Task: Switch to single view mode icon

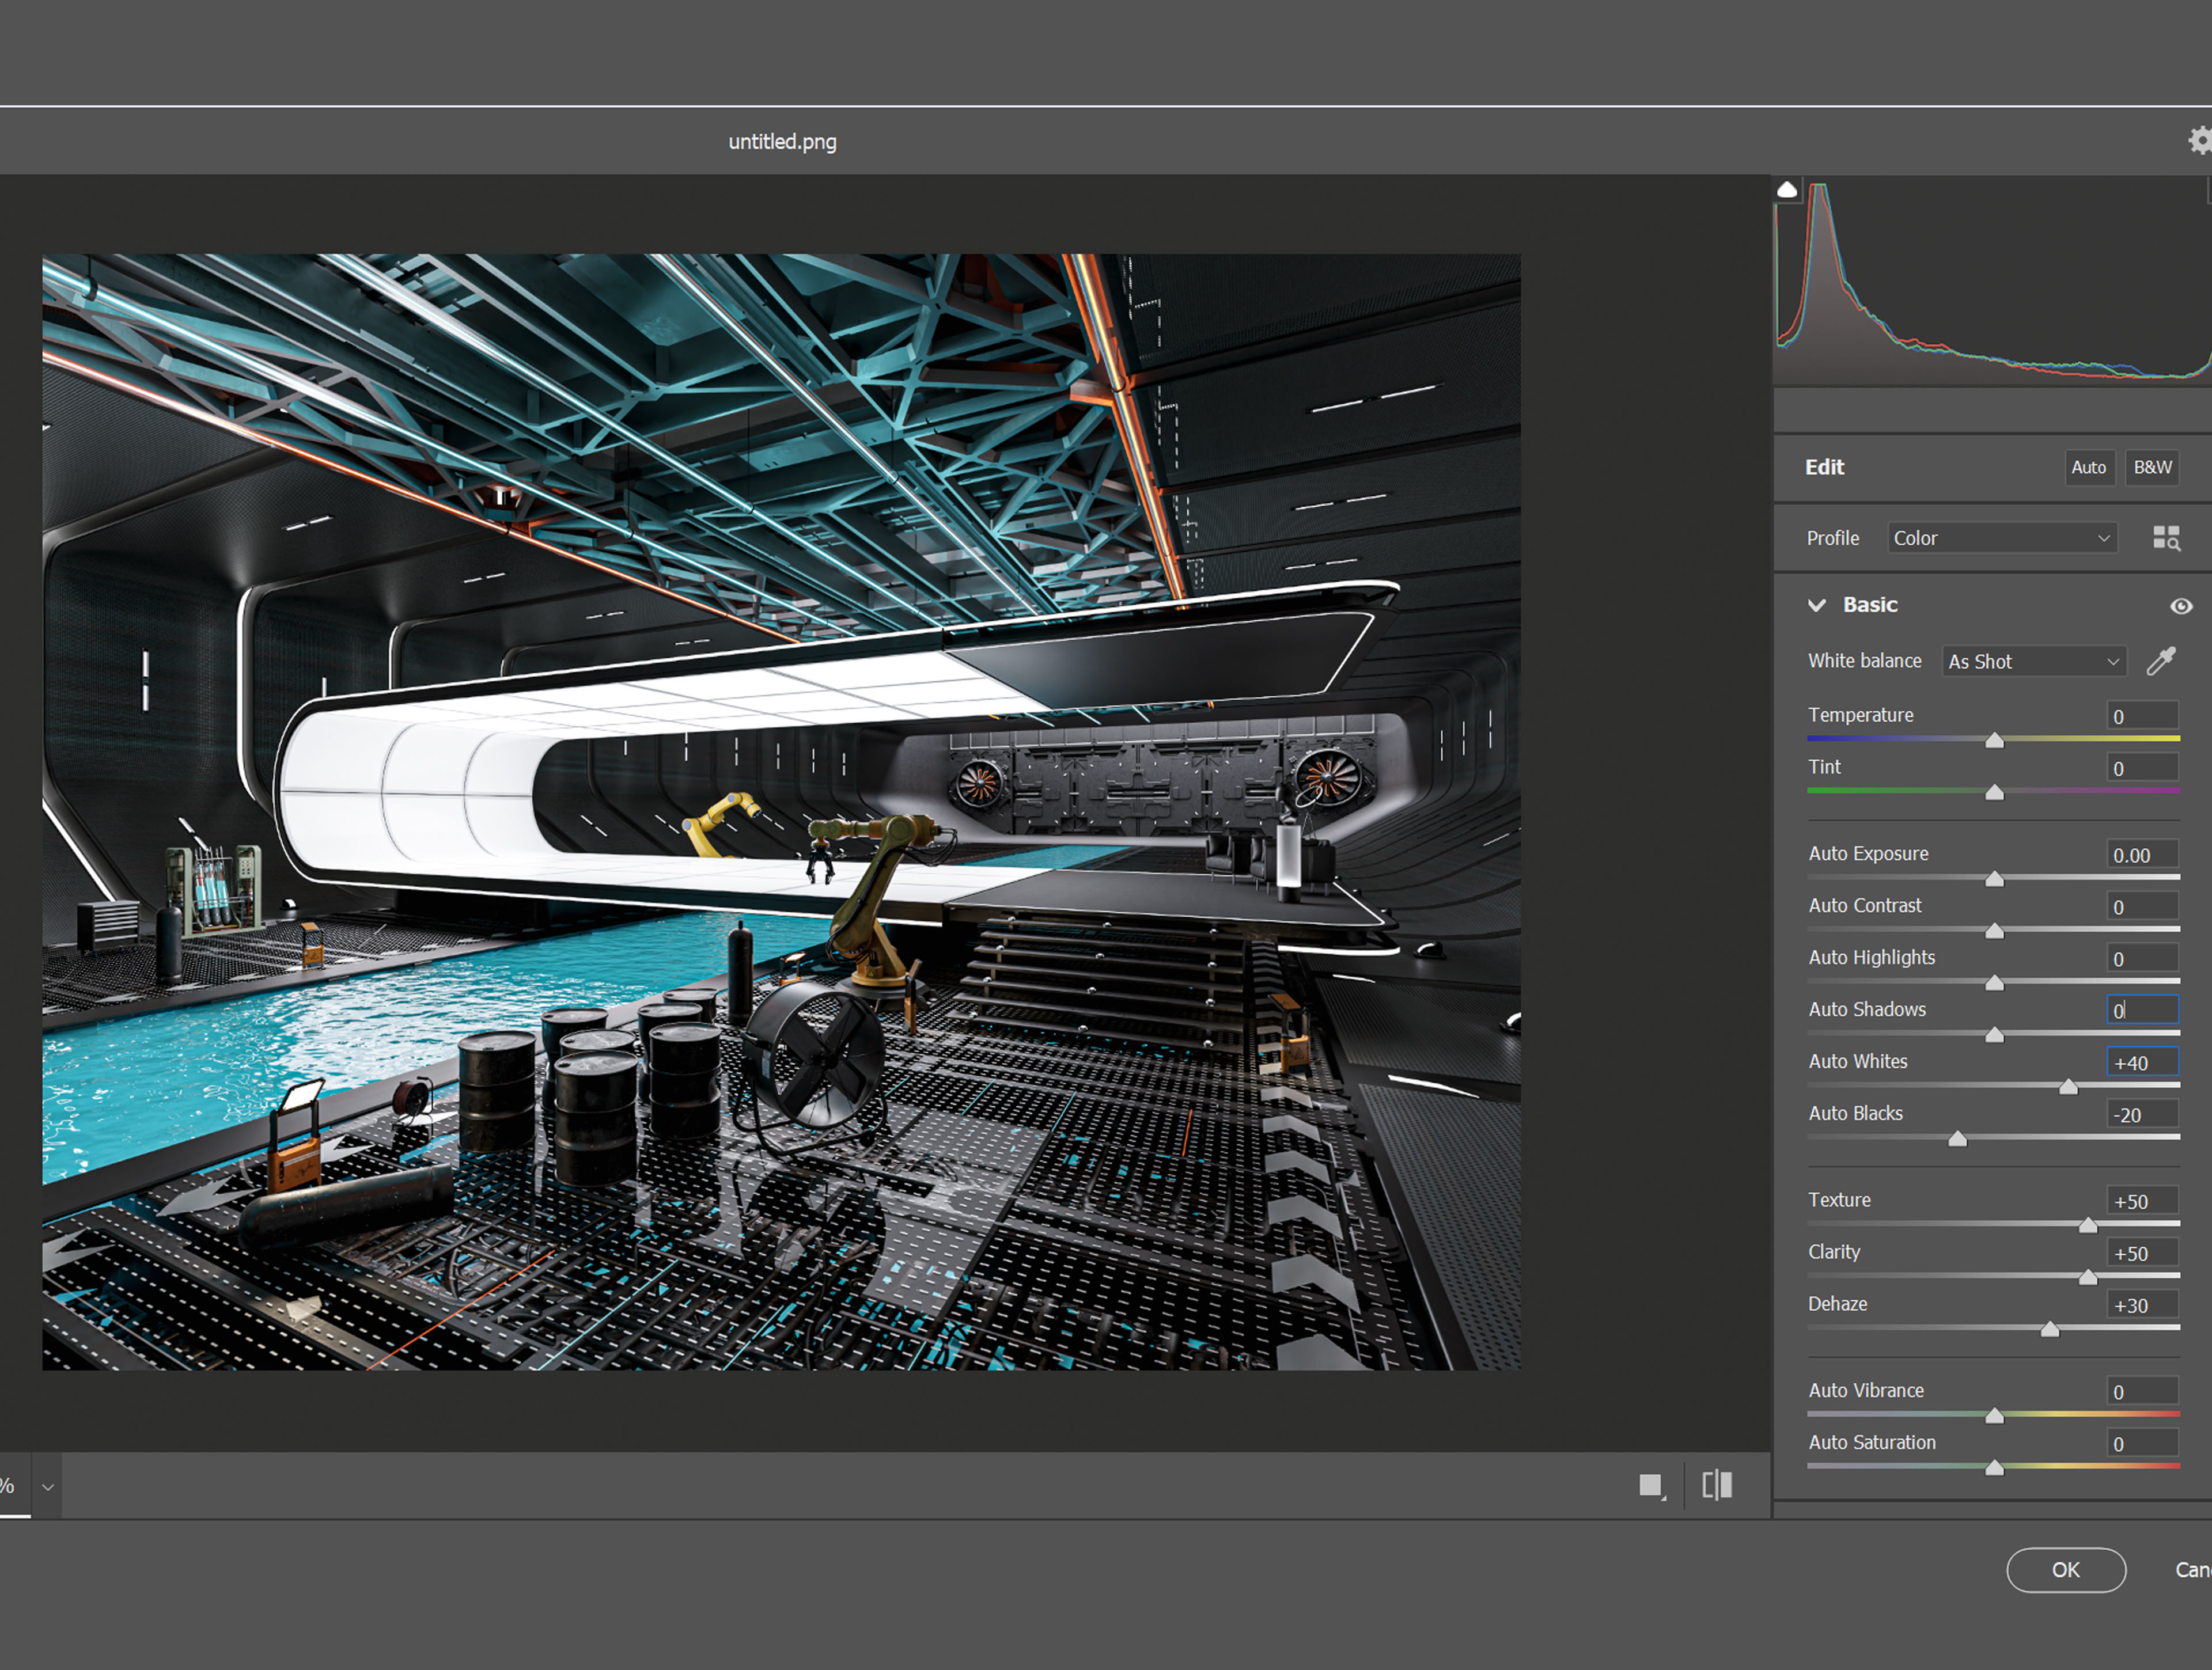Action: point(1652,1486)
